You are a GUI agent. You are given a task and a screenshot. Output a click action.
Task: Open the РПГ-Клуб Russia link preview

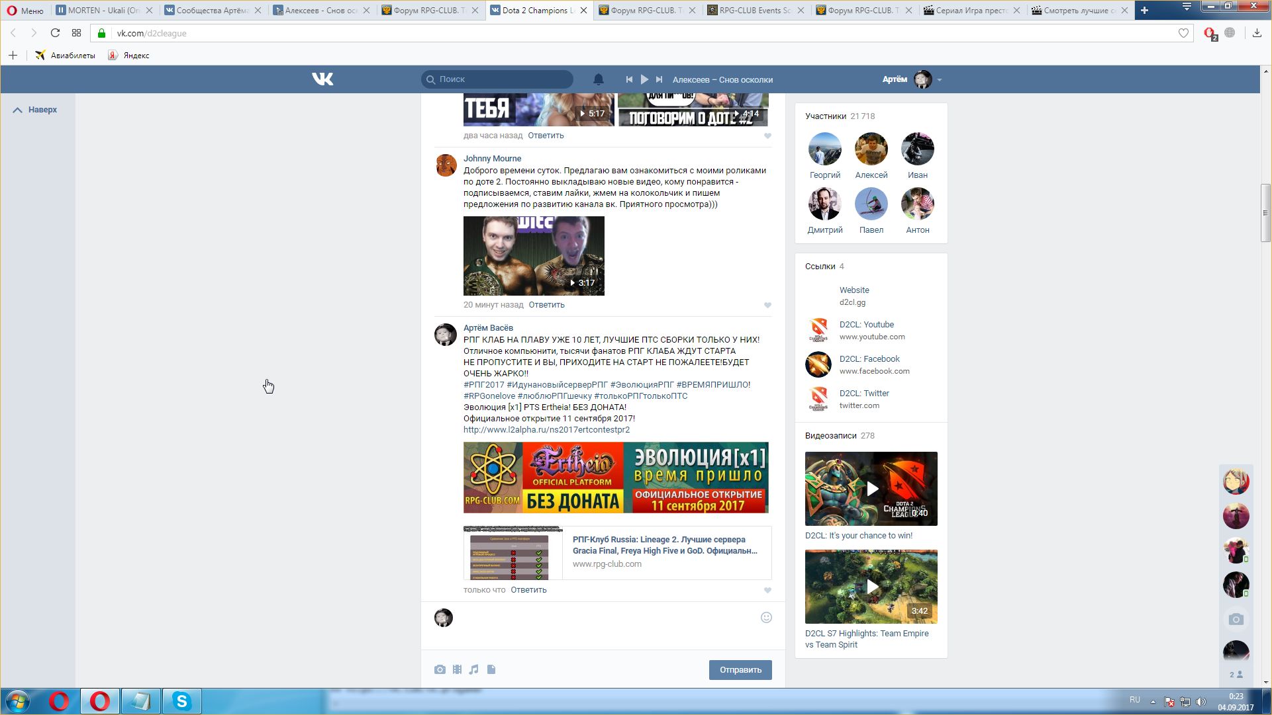617,553
